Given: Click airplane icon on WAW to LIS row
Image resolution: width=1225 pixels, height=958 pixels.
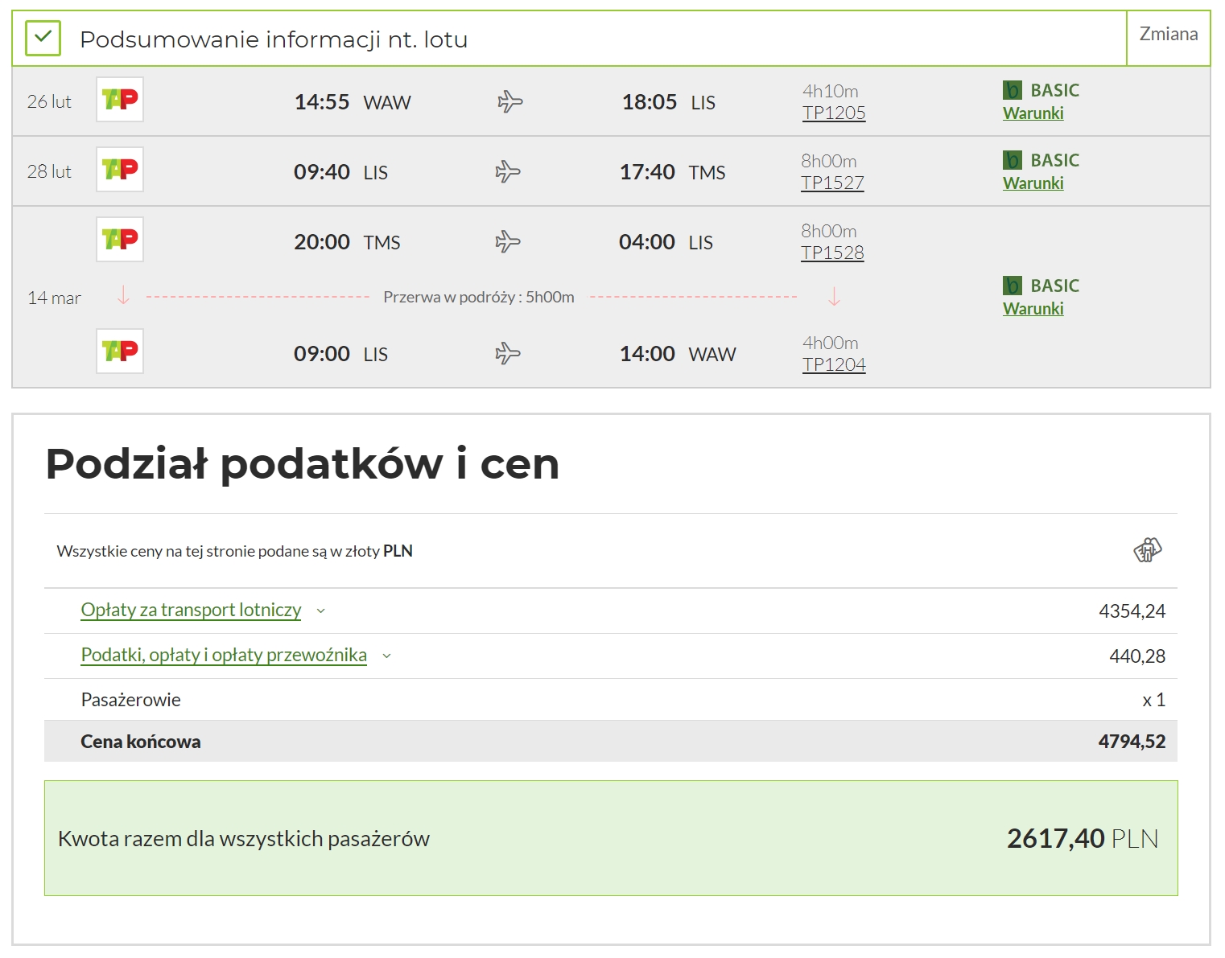Looking at the screenshot, I should [x=509, y=101].
